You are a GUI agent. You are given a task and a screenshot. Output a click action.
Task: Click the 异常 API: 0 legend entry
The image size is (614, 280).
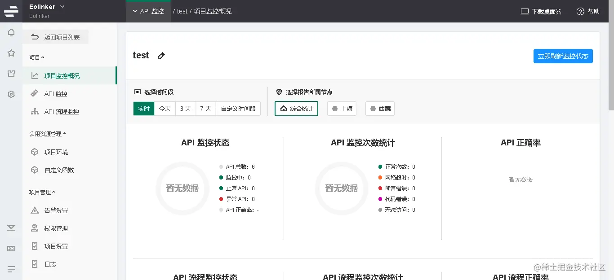[237, 199]
